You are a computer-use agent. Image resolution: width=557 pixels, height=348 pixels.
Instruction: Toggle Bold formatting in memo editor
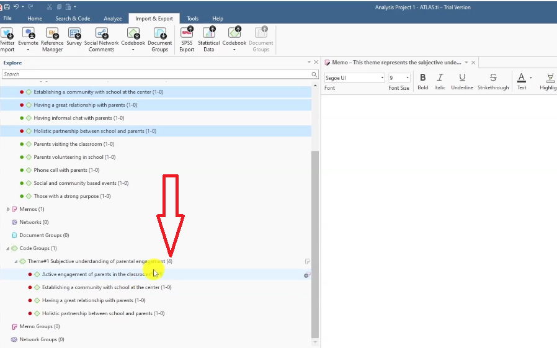click(x=423, y=78)
